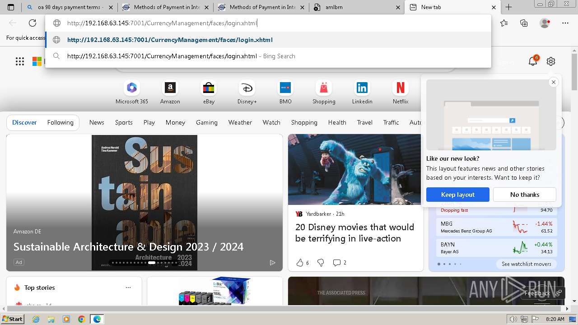The height and width of the screenshot is (325, 578).
Task: Open the News category
Action: 97,122
